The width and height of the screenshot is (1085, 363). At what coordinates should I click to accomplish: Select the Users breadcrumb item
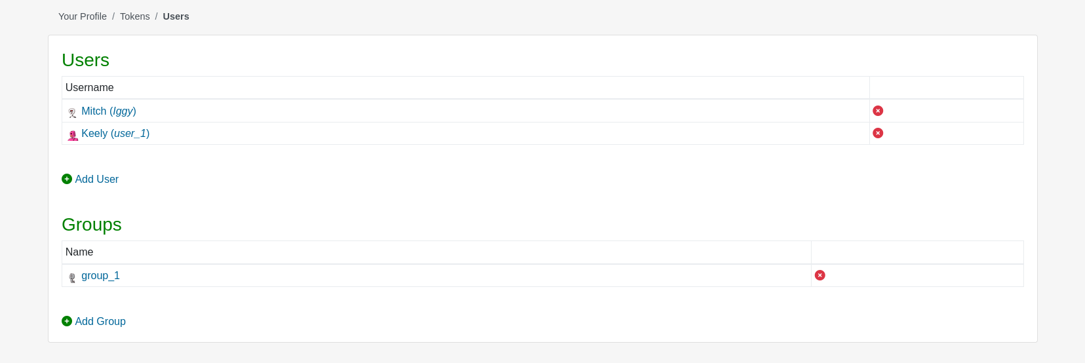[176, 16]
